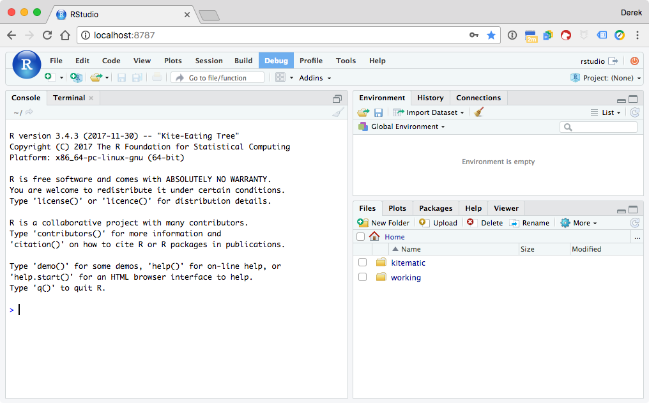Check the working folder checkbox
The height and width of the screenshot is (403, 649).
[362, 277]
